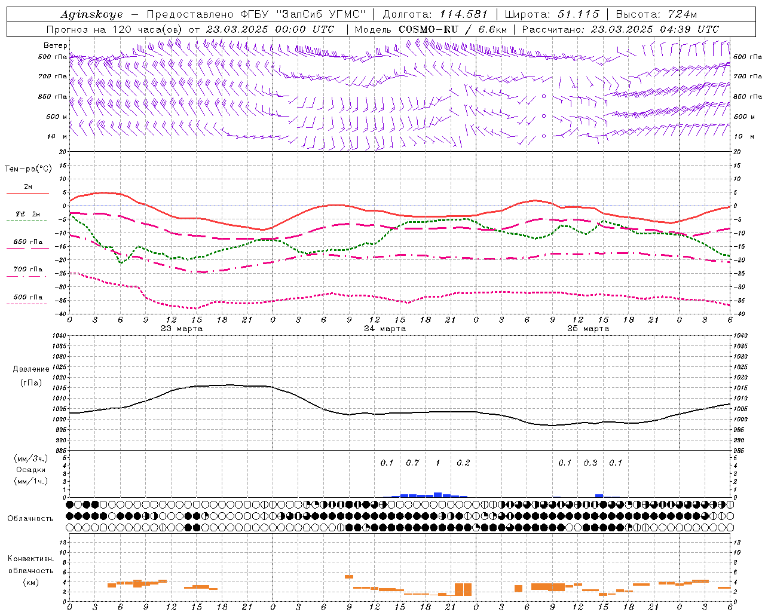
Task: Click the '(гПа)' pressure unit label
Action: (31, 382)
